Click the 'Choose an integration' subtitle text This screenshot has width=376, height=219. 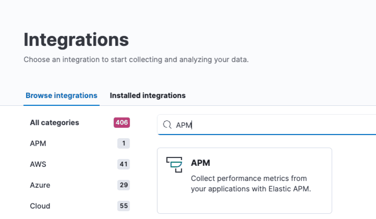tap(136, 59)
